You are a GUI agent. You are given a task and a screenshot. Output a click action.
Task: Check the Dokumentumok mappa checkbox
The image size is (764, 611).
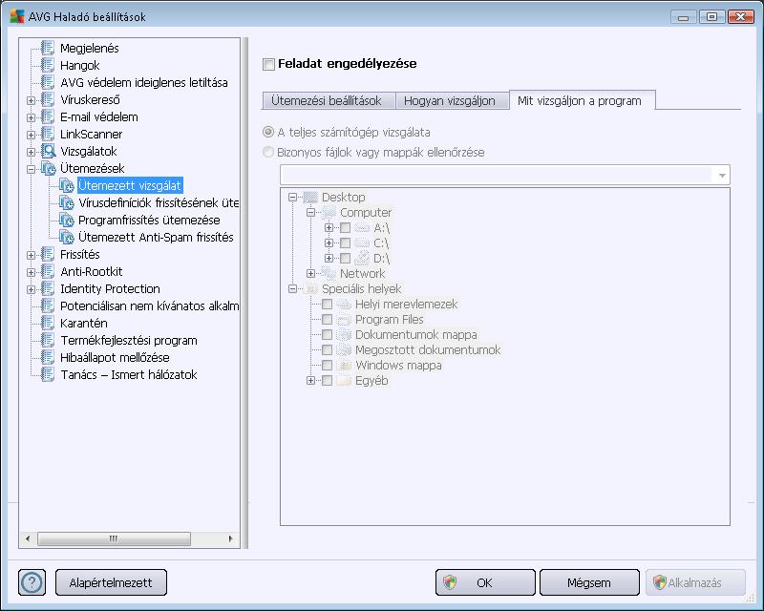(327, 335)
